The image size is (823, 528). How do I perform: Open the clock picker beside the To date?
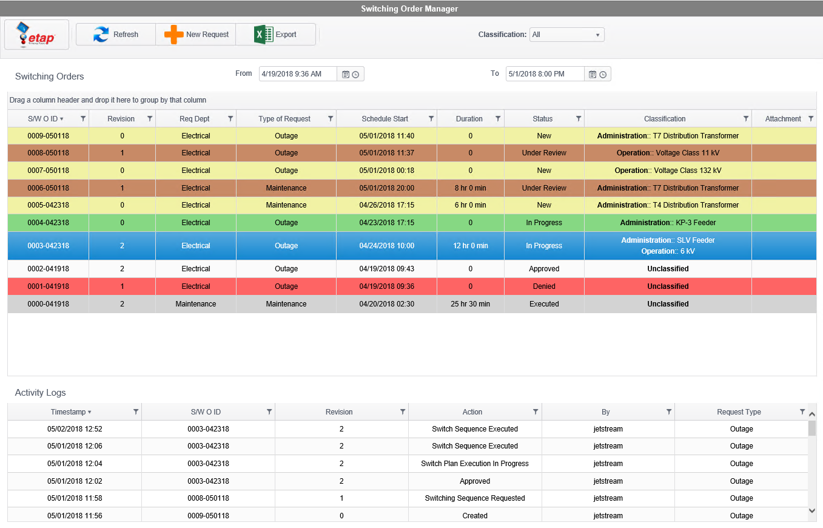coord(603,73)
